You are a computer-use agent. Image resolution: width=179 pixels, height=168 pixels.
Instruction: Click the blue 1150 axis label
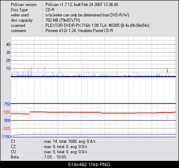coord(6,137)
